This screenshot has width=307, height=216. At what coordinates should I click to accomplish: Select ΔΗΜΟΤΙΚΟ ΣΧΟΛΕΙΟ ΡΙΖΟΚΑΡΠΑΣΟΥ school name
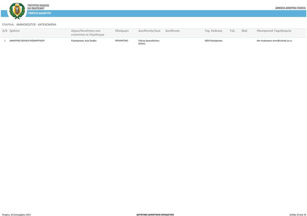tap(27, 41)
